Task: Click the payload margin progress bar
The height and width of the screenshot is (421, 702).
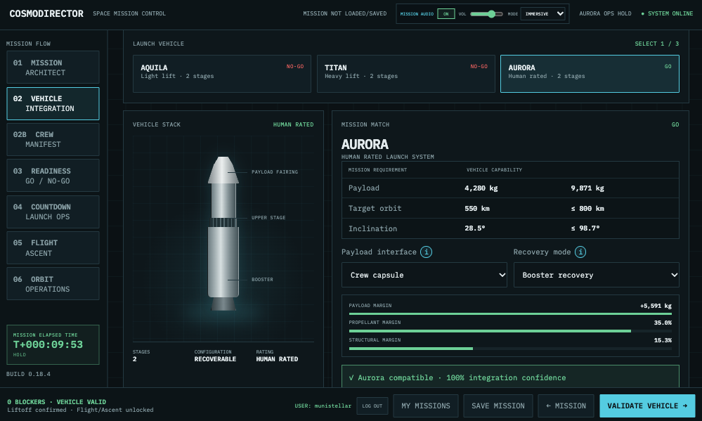Action: point(510,314)
